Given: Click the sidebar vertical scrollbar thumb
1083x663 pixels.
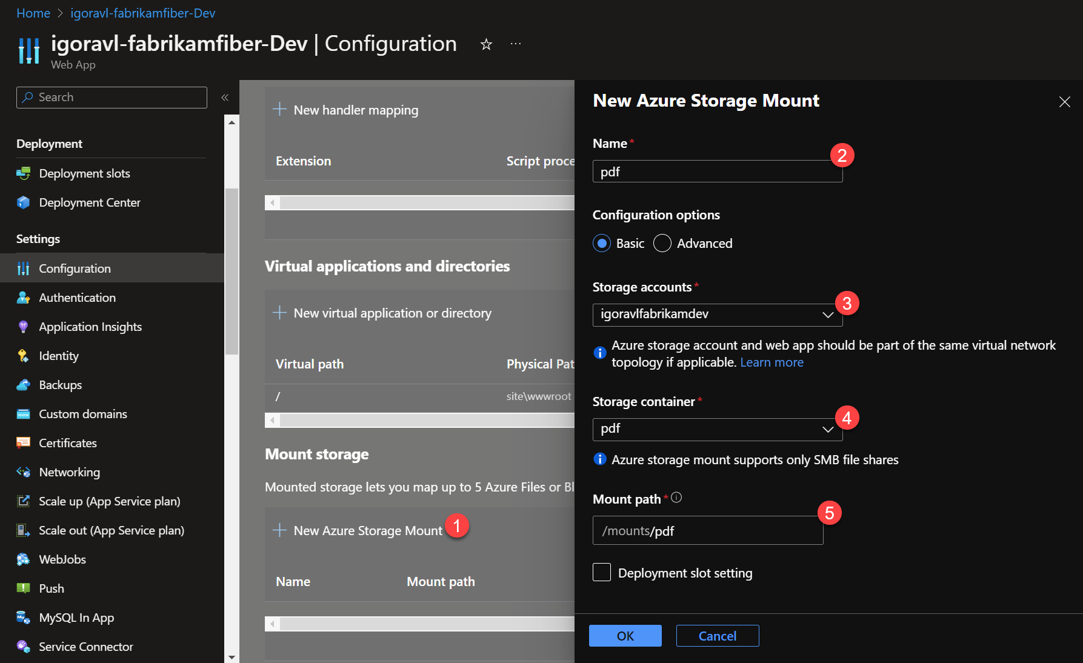Looking at the screenshot, I should click(x=232, y=271).
